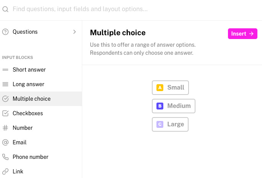Click the Long answer lines icon

(x=5, y=84)
